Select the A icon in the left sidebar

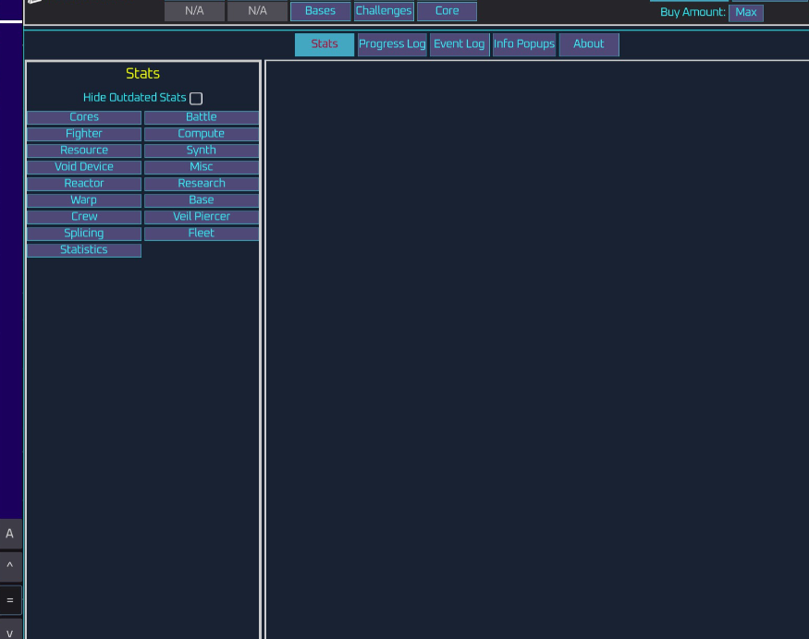coord(10,534)
